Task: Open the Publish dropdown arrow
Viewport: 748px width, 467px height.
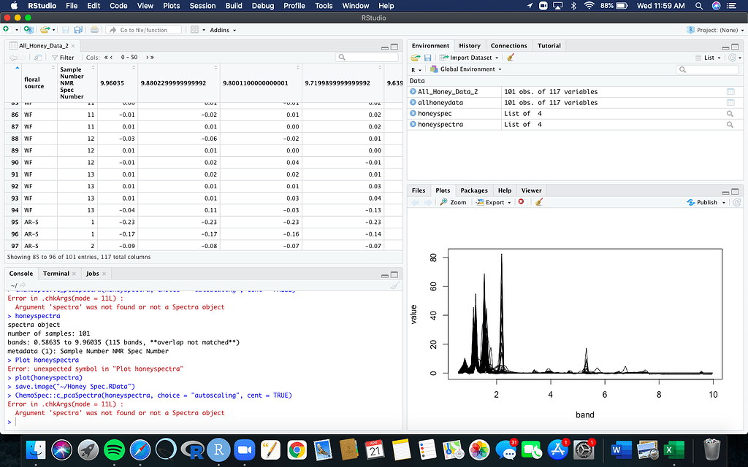Action: pyautogui.click(x=724, y=203)
